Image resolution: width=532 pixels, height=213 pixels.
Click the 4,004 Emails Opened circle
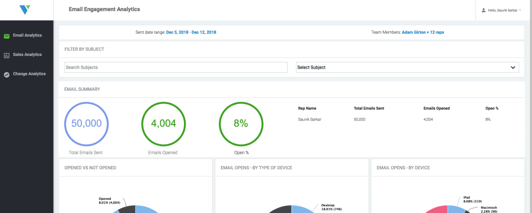(x=163, y=123)
